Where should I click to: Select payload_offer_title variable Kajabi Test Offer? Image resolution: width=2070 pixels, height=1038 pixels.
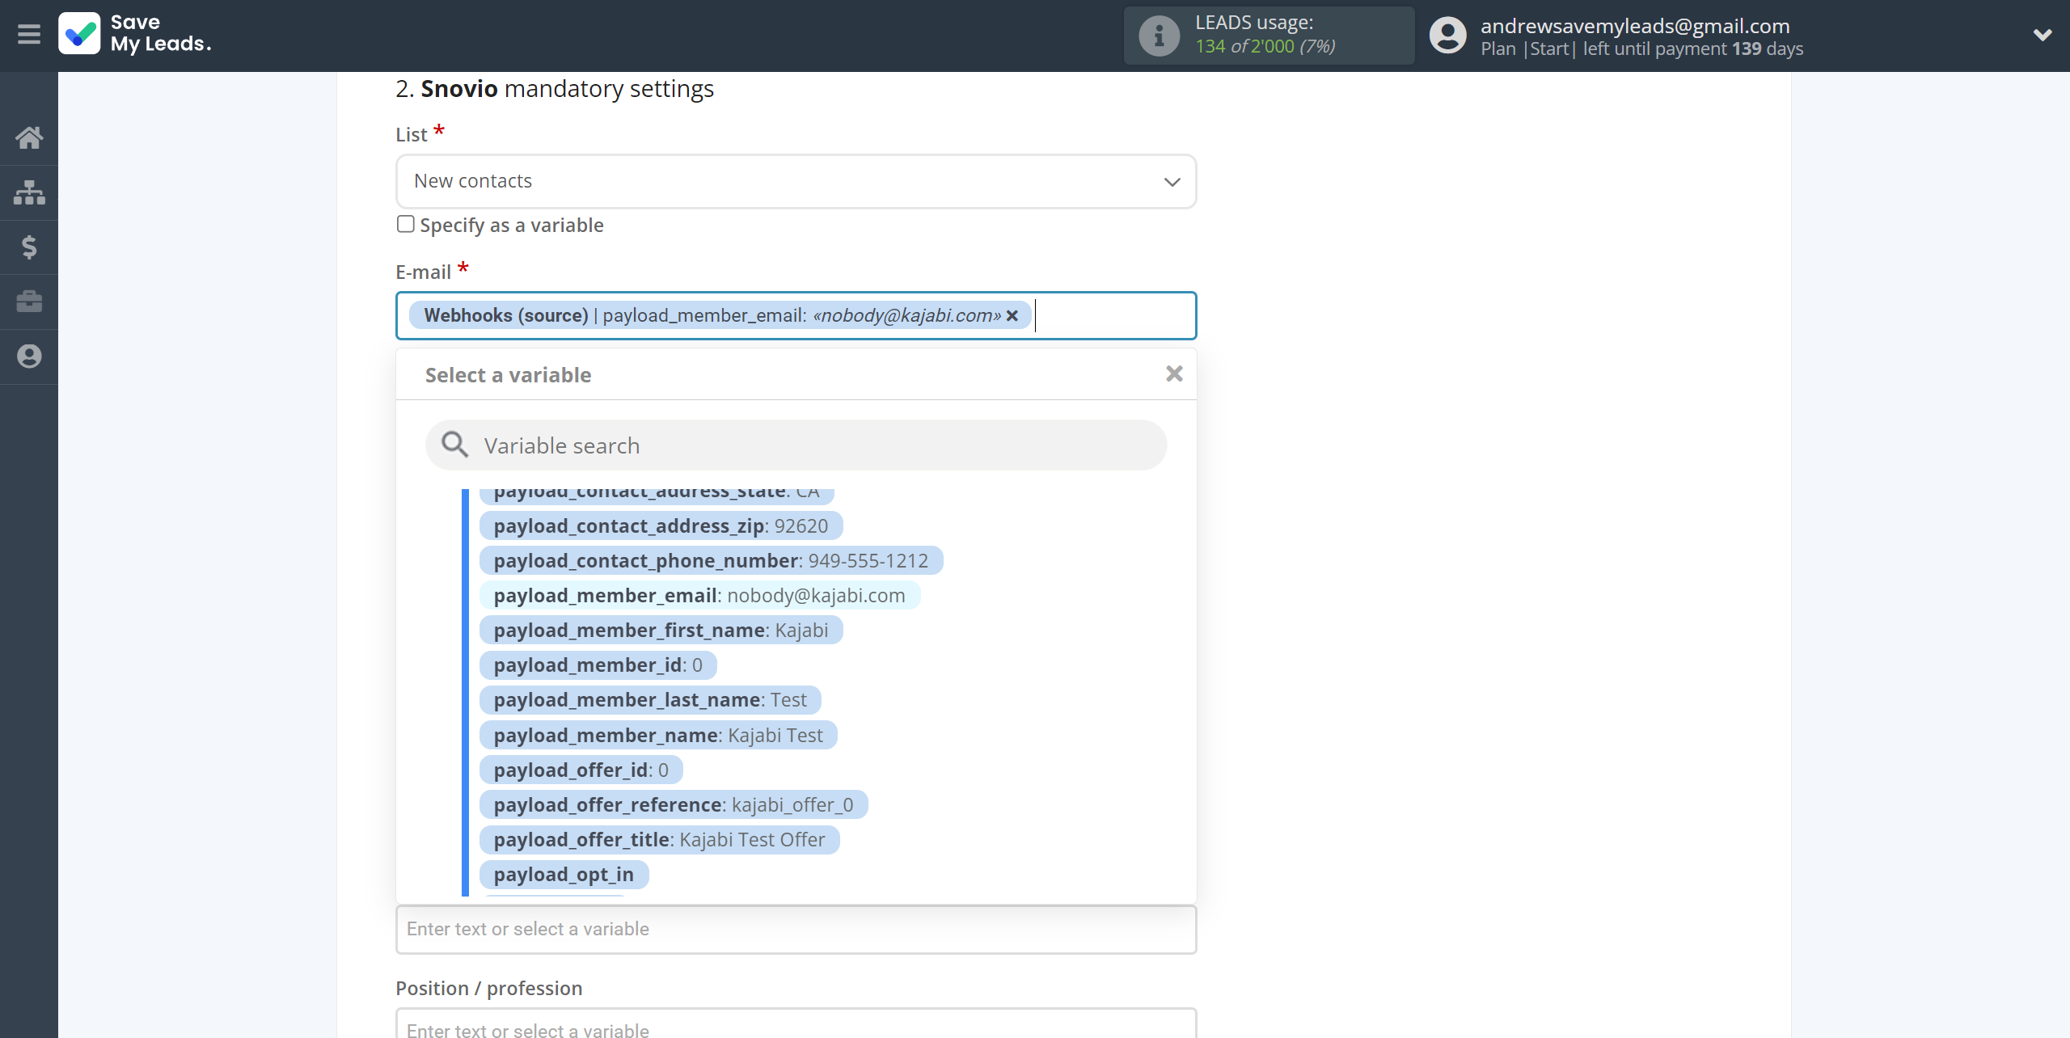coord(659,838)
